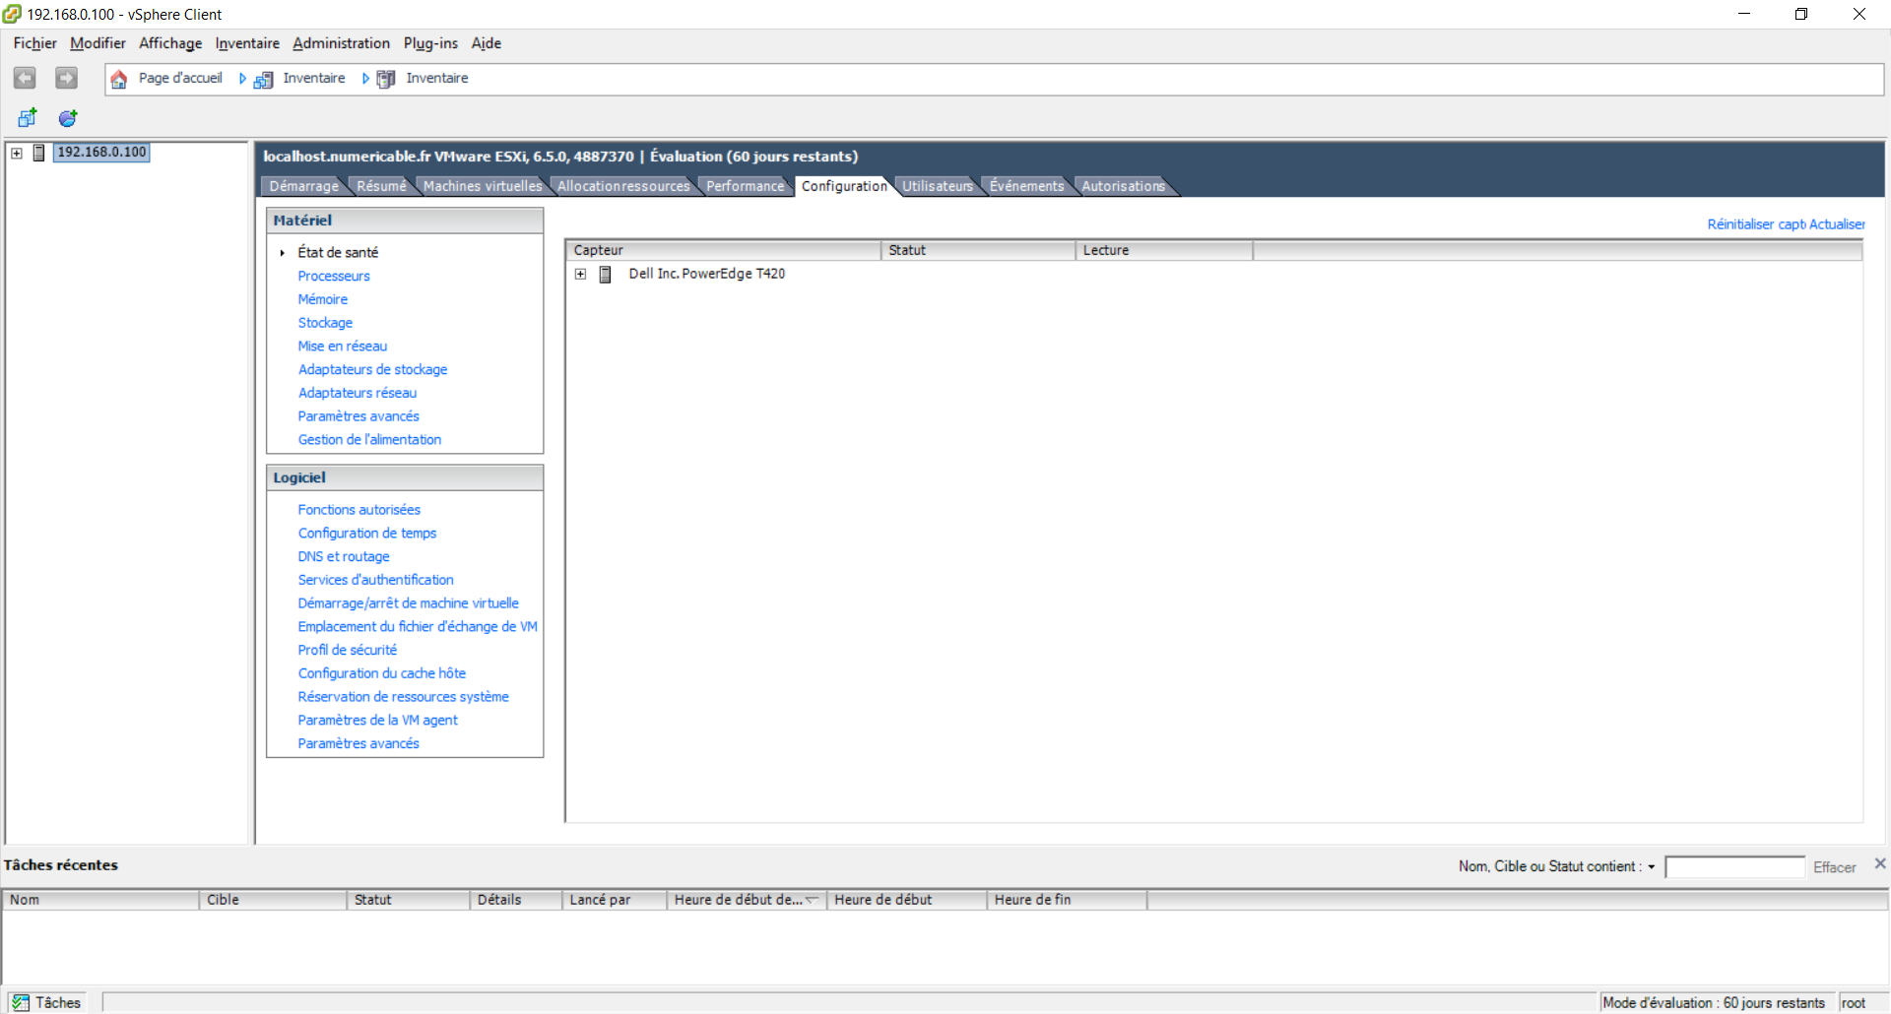Open DNS et routage link
1891x1014 pixels.
pyautogui.click(x=343, y=556)
